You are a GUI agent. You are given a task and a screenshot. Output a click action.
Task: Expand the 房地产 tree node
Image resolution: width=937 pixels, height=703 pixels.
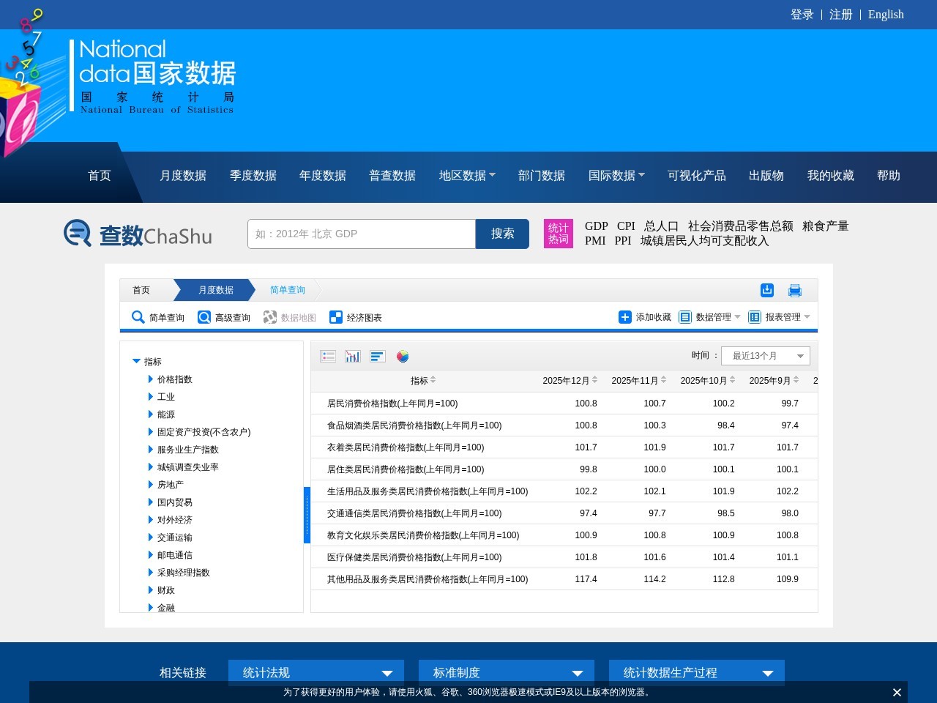pyautogui.click(x=151, y=485)
